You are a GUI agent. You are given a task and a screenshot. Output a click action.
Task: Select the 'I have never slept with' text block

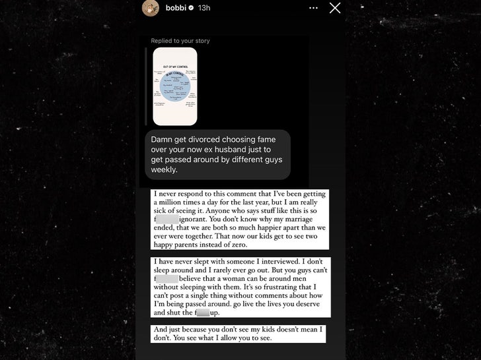240,287
